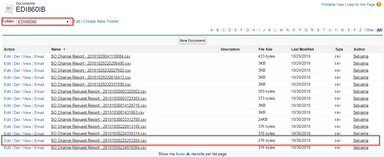Viewport: 384px width, 157px height.
Task: Open SO Change Request Report - 20181030003723355.csv
Action: 99,98
